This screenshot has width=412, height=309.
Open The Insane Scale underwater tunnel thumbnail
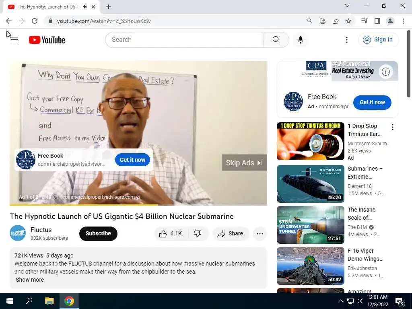[x=310, y=225]
